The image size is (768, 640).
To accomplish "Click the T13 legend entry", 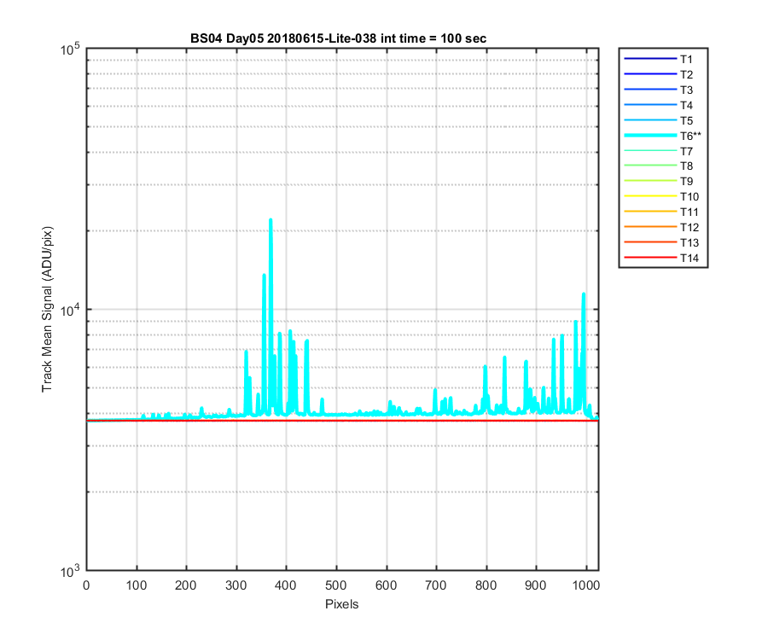I will click(x=661, y=242).
